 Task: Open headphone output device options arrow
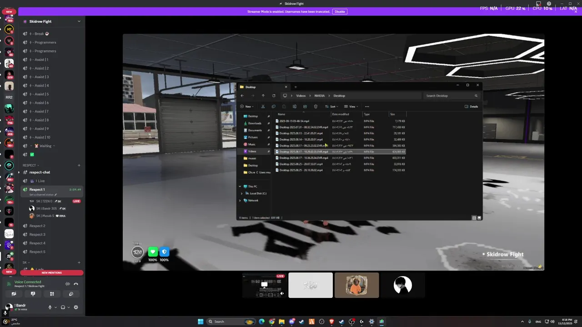[69, 307]
